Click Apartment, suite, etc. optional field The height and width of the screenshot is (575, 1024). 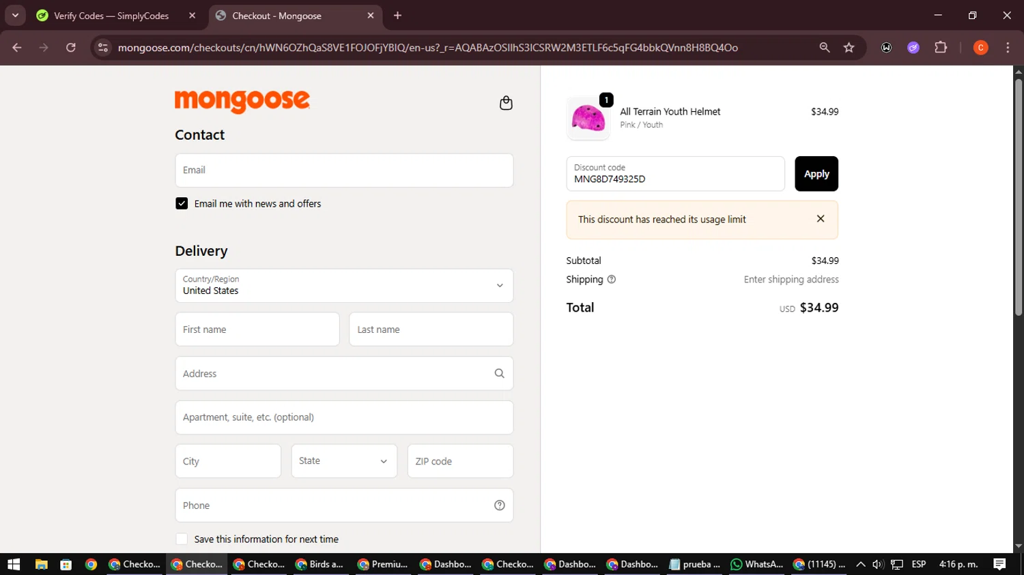click(344, 417)
